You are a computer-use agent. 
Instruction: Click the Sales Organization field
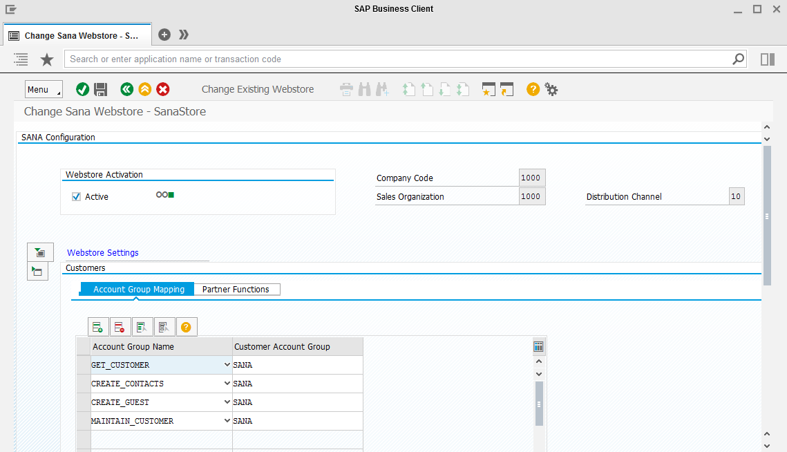(x=532, y=196)
